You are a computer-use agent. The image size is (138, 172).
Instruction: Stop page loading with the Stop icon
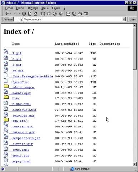[24, 14]
